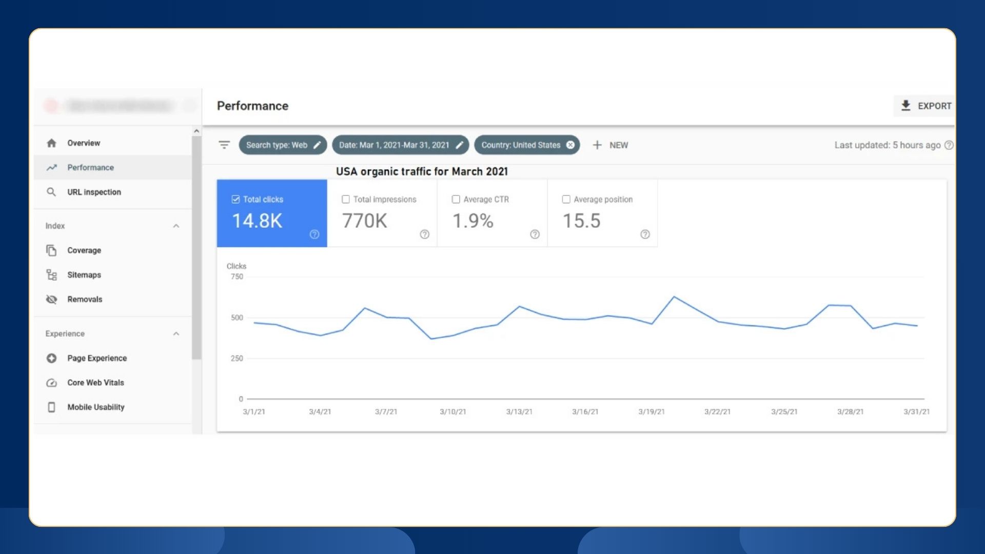Click the 3/1/21 date axis label
This screenshot has width=985, height=554.
click(x=254, y=412)
